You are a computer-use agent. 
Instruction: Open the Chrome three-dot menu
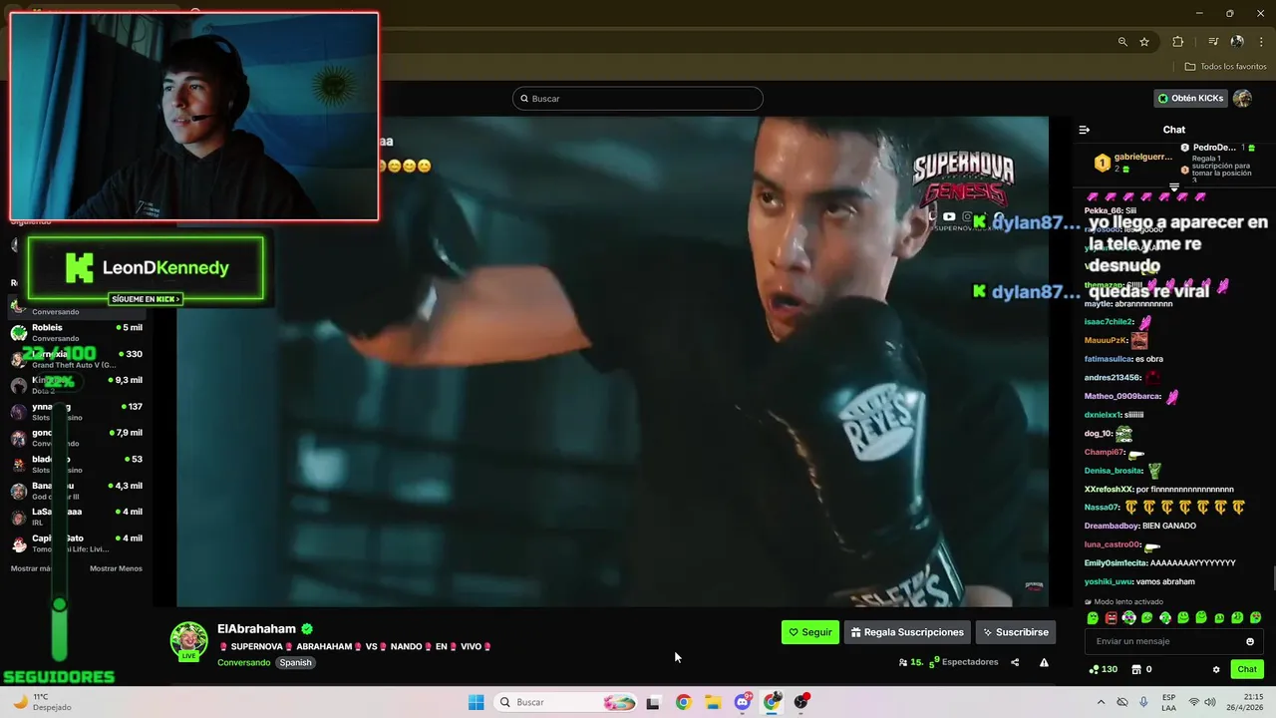pos(1260,42)
